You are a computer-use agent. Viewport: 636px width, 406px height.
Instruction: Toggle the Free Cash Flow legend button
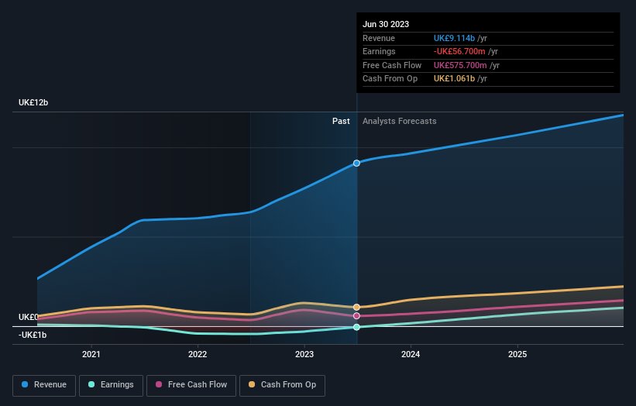click(191, 385)
